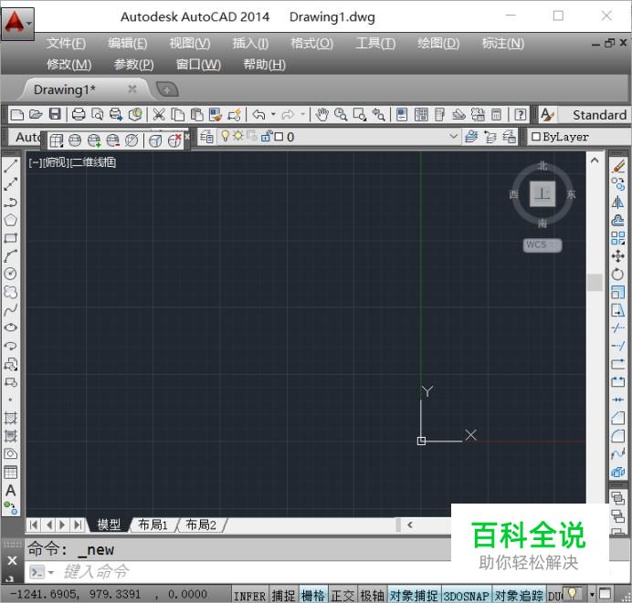
Task: Close the Drawing1 file tab
Action: tap(132, 89)
